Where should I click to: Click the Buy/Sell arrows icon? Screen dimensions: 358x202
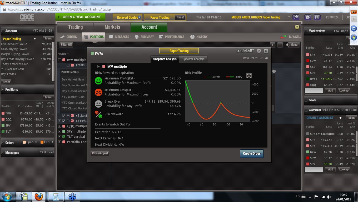[x=284, y=37]
